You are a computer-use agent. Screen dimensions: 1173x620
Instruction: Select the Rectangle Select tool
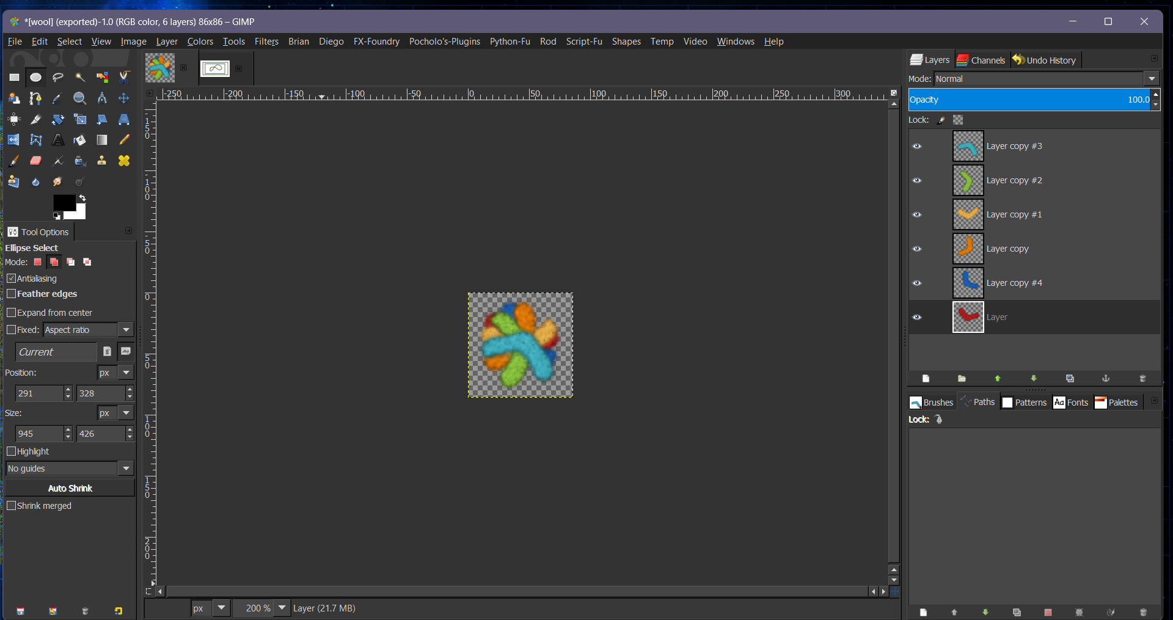point(14,77)
